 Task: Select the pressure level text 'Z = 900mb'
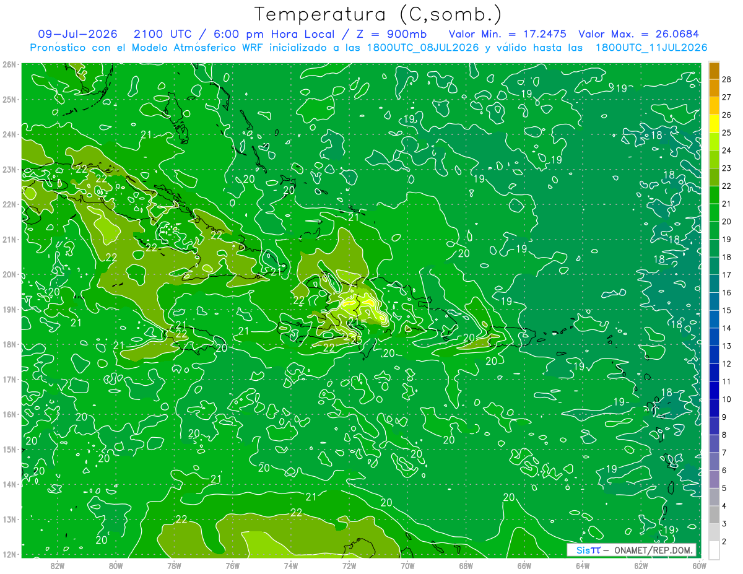(x=391, y=34)
